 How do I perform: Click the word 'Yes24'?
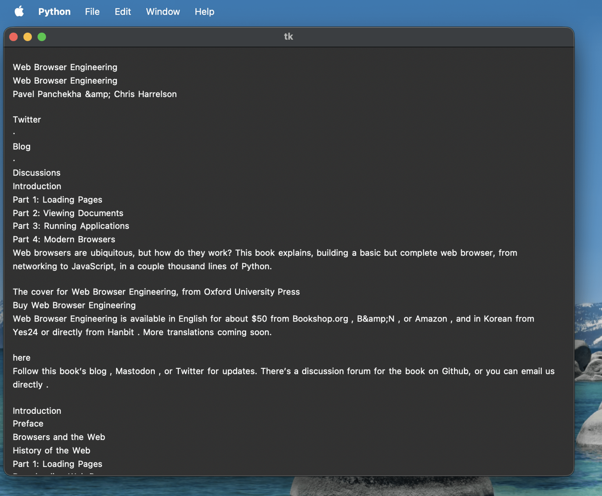[x=25, y=333]
